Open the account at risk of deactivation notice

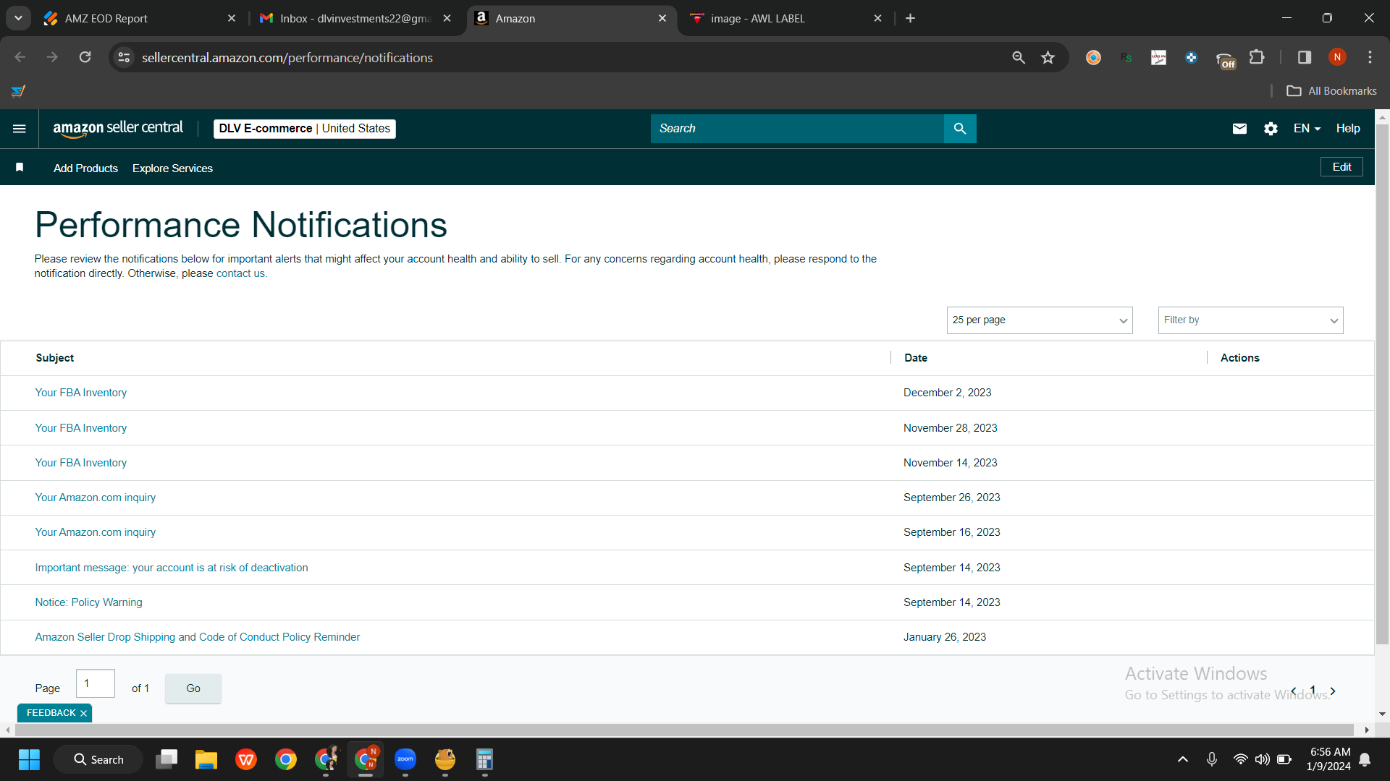click(172, 568)
